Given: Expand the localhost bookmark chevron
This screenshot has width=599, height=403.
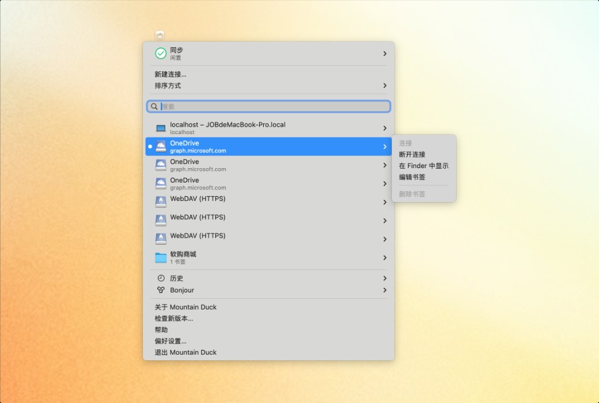Looking at the screenshot, I should [385, 128].
